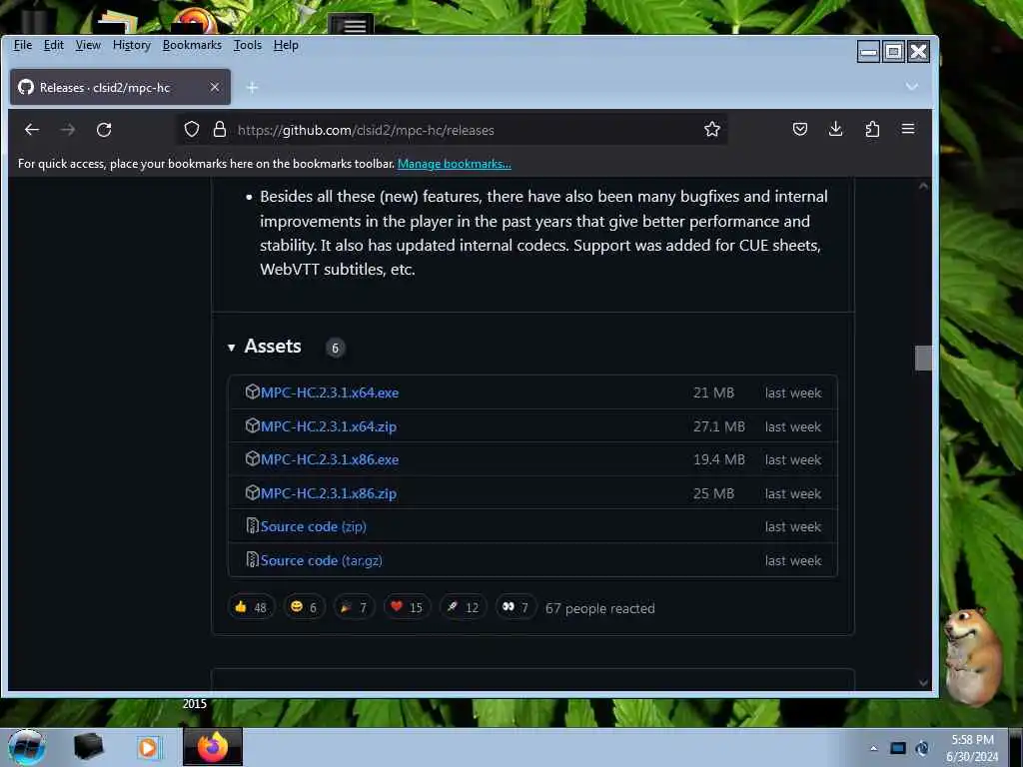Save page to Pocket
This screenshot has height=767, width=1023.
click(x=800, y=129)
